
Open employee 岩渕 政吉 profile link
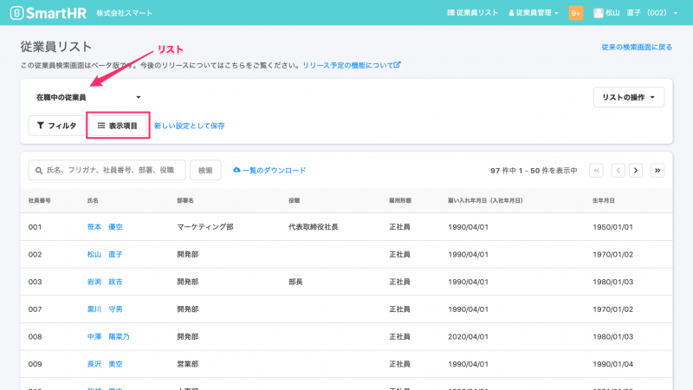[105, 282]
